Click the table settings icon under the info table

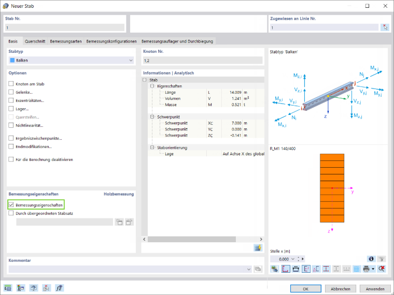258,248
